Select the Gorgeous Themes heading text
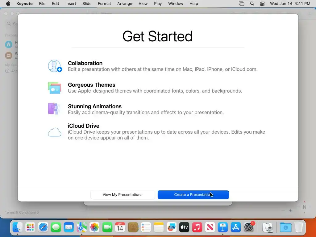The height and width of the screenshot is (237, 316). point(91,85)
